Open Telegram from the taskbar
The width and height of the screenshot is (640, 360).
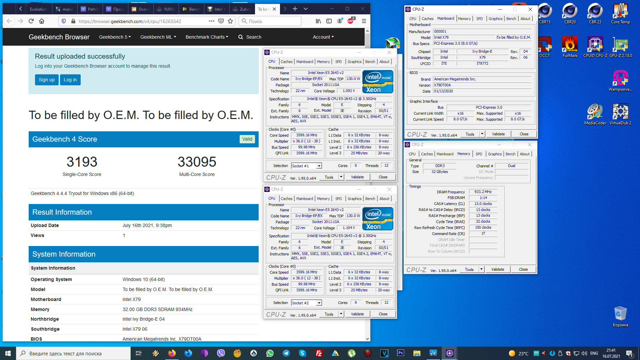(x=286, y=353)
